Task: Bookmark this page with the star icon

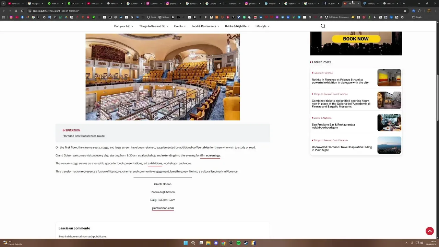Action: (x=405, y=11)
